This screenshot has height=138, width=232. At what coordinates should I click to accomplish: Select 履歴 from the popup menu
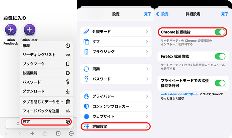tap(46, 46)
